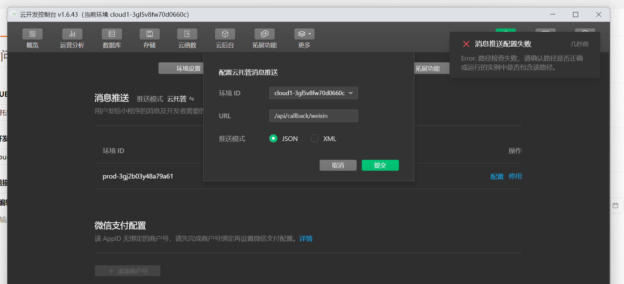Dismiss the 消息推送配置失败 error icon
This screenshot has height=284, width=624.
466,44
